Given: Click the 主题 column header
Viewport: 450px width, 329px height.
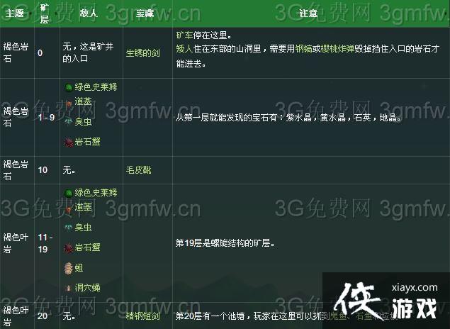Looking at the screenshot, I should pyautogui.click(x=14, y=13).
